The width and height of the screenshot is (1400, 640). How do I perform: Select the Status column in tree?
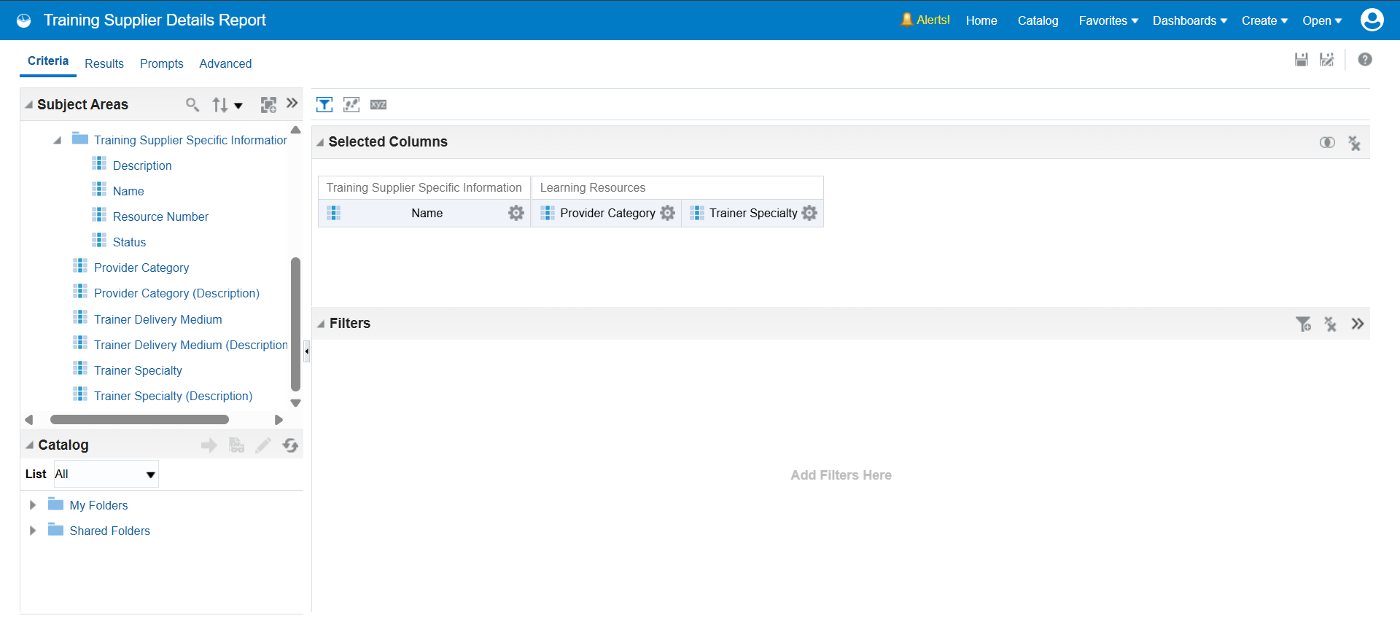[129, 242]
